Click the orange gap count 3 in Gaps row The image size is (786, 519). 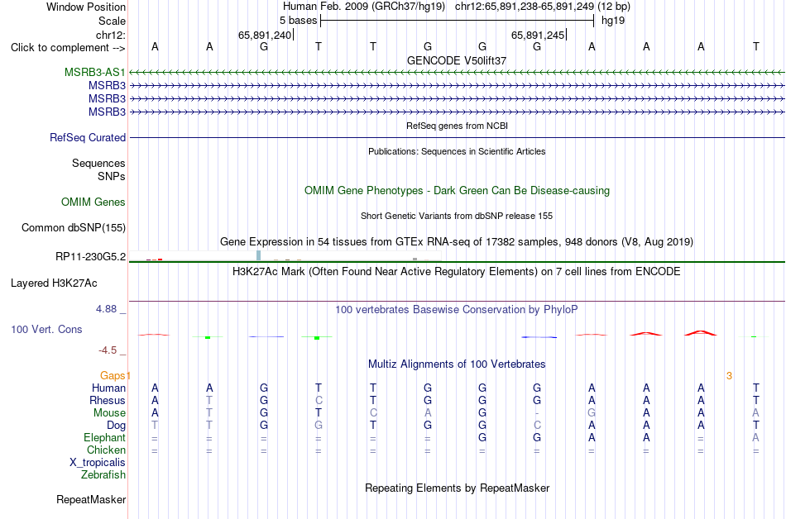tap(730, 375)
